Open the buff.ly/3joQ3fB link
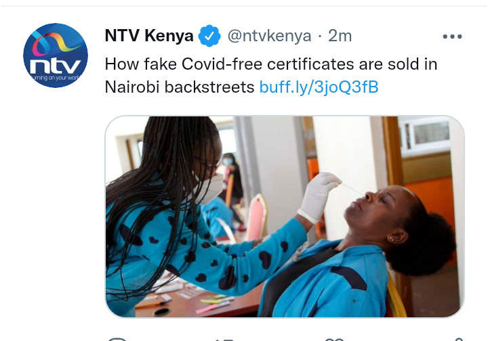 (319, 87)
